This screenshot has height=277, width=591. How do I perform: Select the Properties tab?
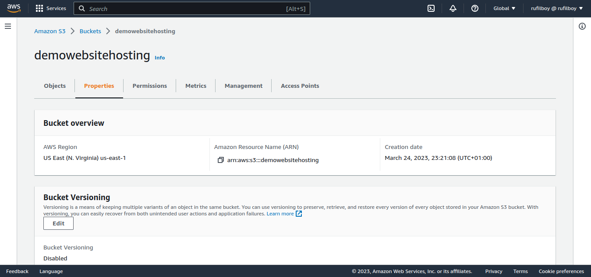[99, 86]
